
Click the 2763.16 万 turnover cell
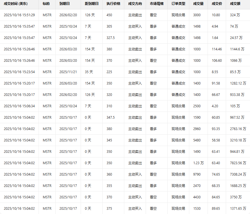point(238,129)
